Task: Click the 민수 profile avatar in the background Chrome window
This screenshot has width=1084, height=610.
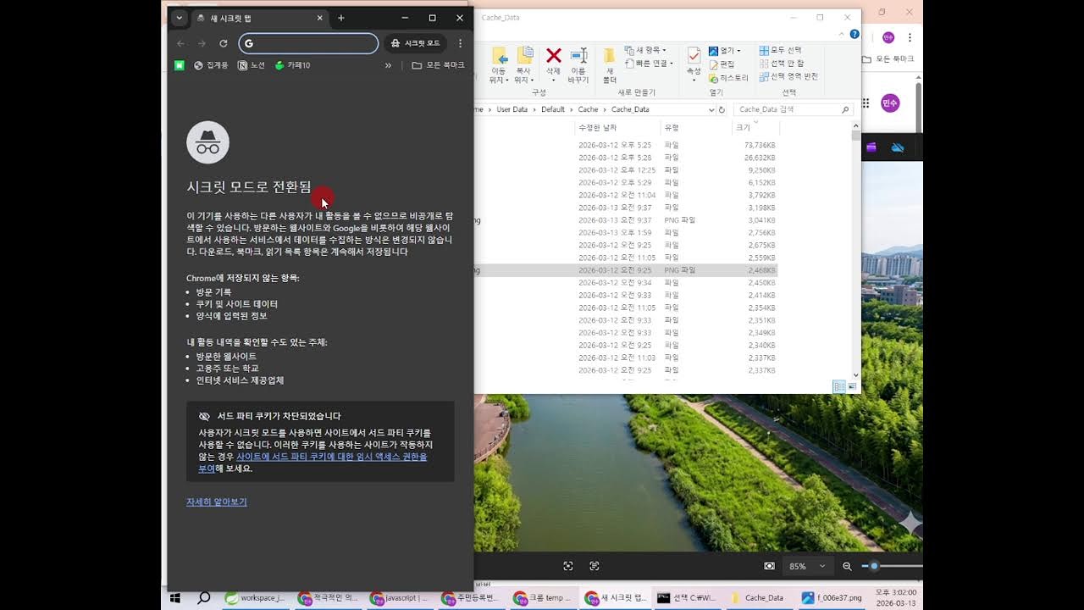Action: (x=890, y=103)
